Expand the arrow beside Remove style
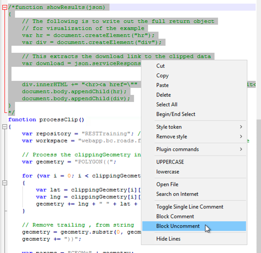Image resolution: width=261 pixels, height=253 pixels. coord(241,137)
